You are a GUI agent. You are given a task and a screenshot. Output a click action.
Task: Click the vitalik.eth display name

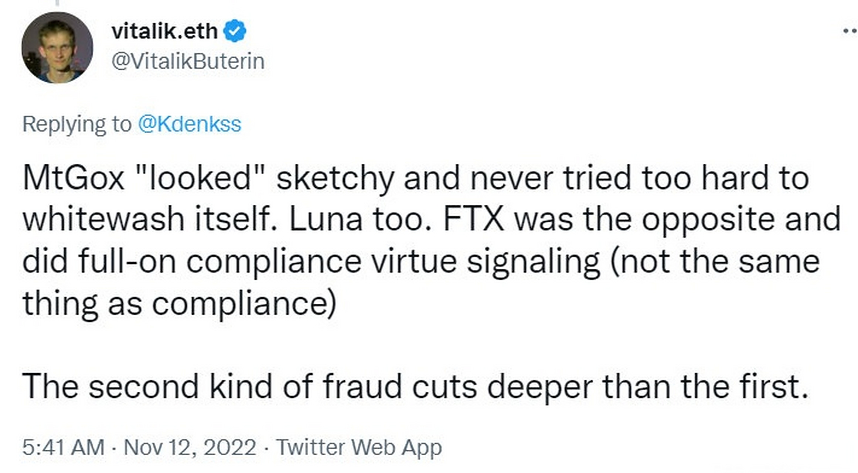tap(164, 31)
